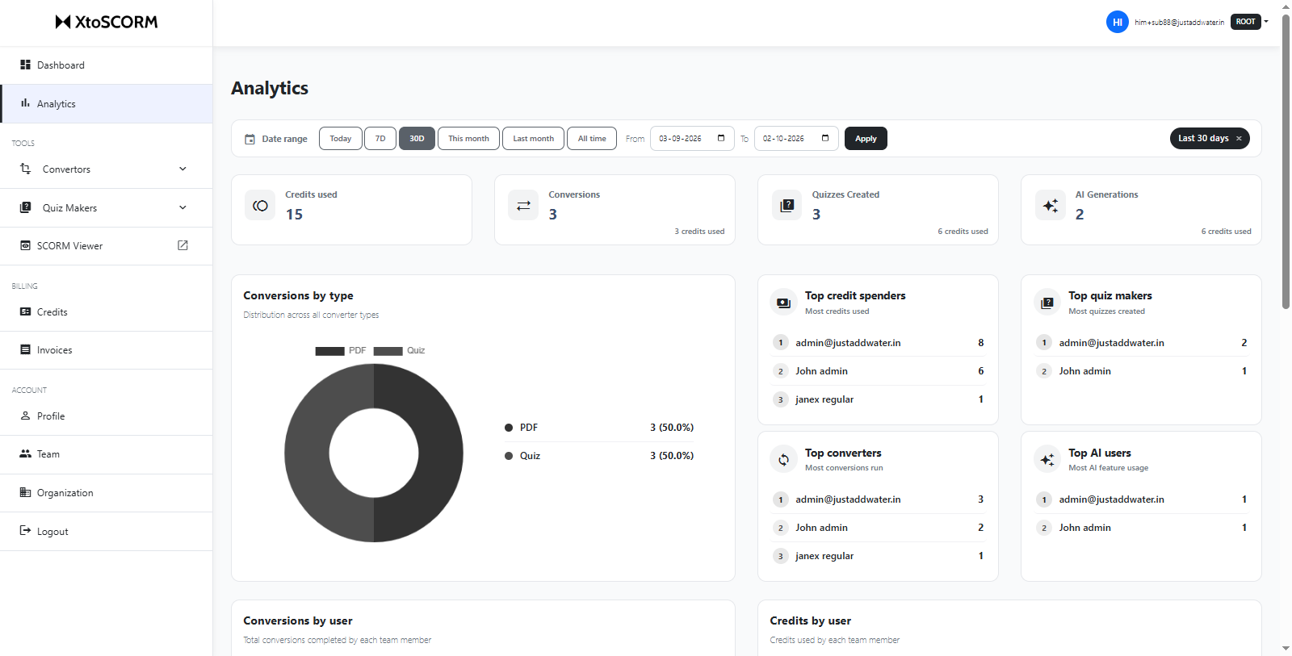1292x656 pixels.
Task: Remove the Last 30 days filter chip
Action: [x=1239, y=139]
